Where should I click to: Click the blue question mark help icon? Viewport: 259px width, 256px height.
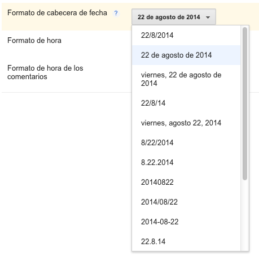116,13
